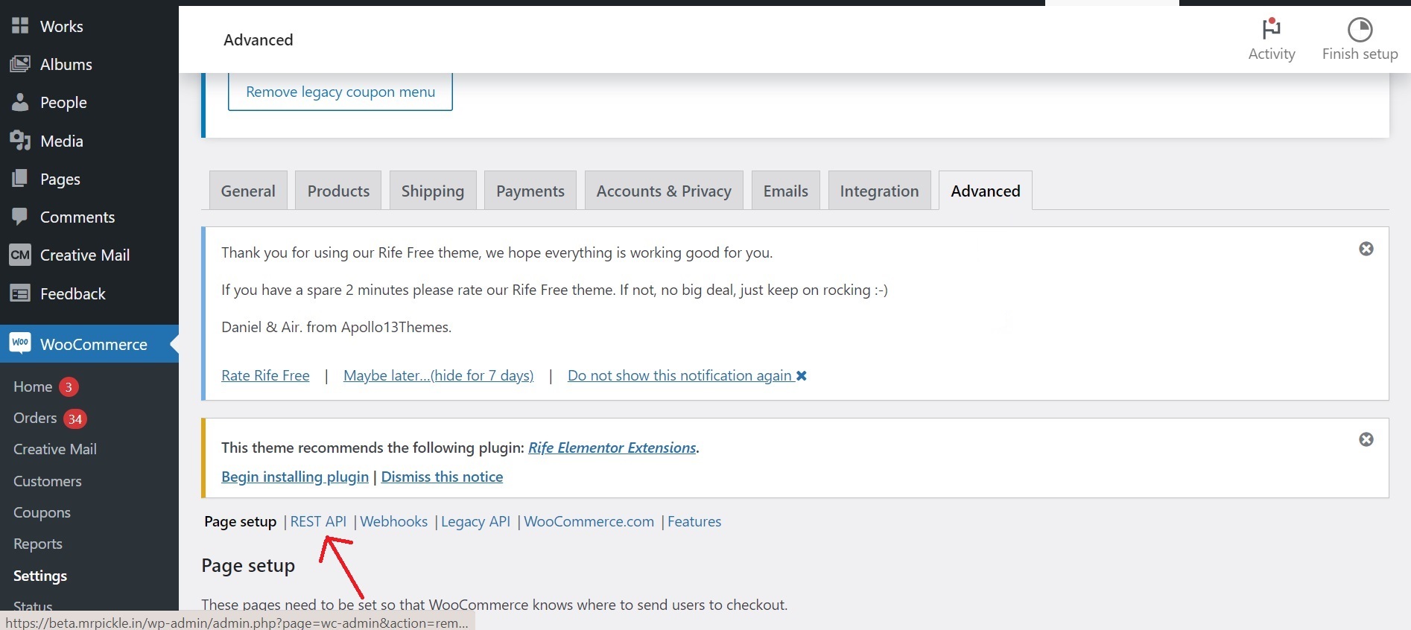Dismiss the Rife Free rating notice
Image resolution: width=1411 pixels, height=630 pixels.
point(1366,249)
